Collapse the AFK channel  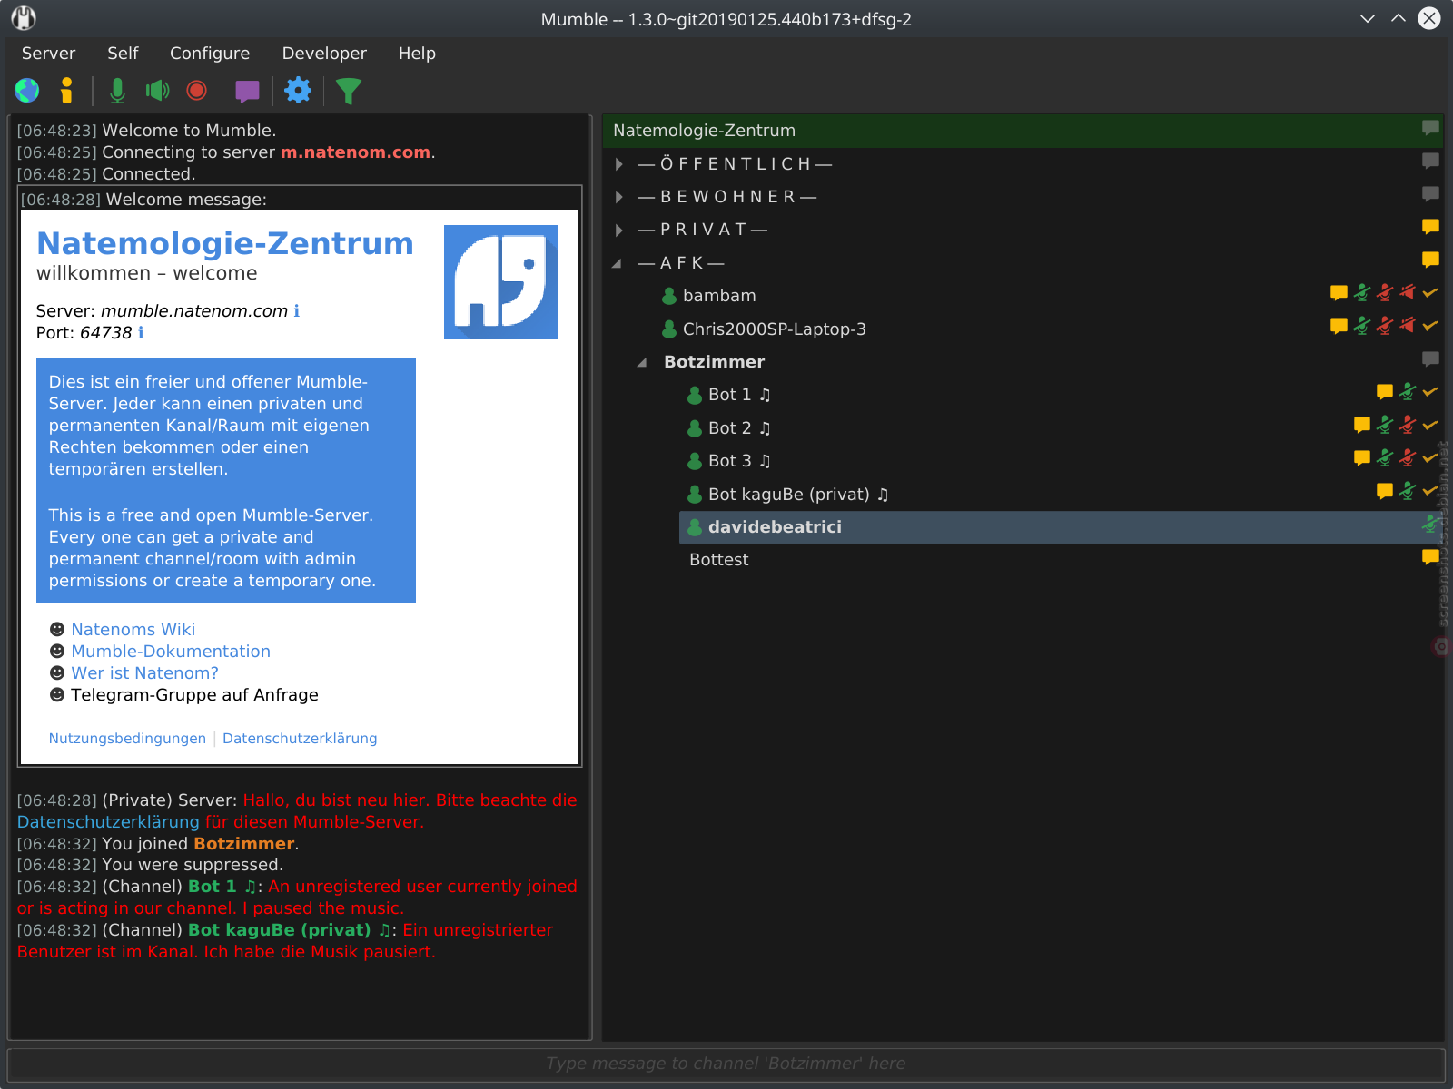point(618,263)
